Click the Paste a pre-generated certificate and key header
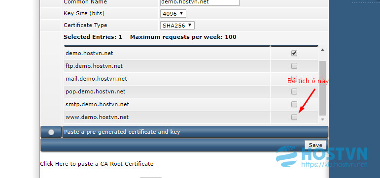This screenshot has width=380, height=178. tap(195, 132)
